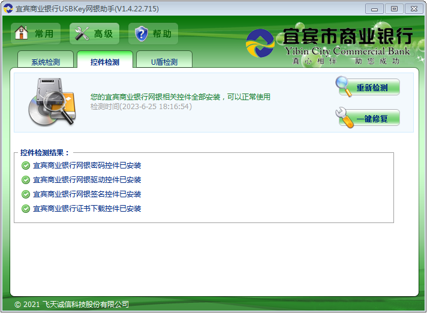Click the house icon on 常用 button
Image resolution: width=427 pixels, height=313 pixels.
[22, 33]
